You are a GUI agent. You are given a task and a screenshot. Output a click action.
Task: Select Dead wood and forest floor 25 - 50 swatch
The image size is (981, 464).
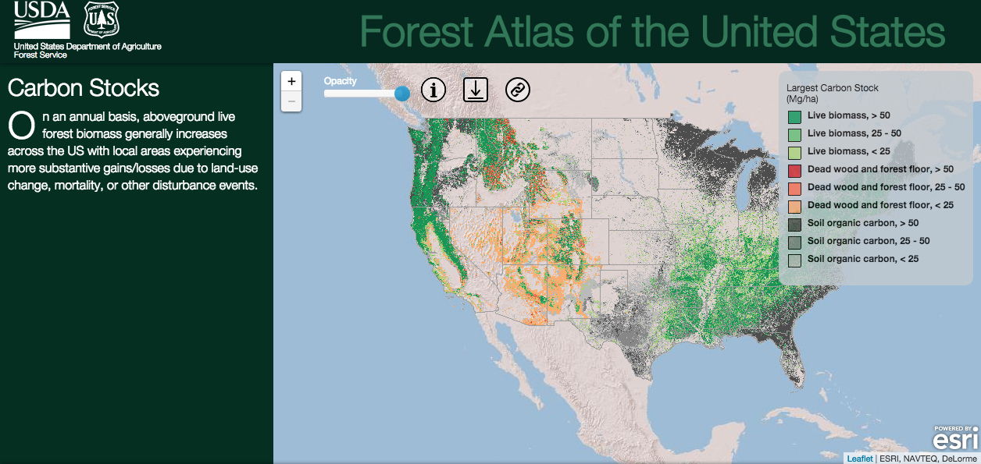[x=794, y=188]
